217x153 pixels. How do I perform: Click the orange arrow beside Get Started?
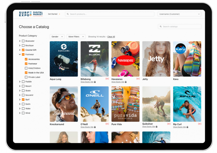[x=59, y=14]
